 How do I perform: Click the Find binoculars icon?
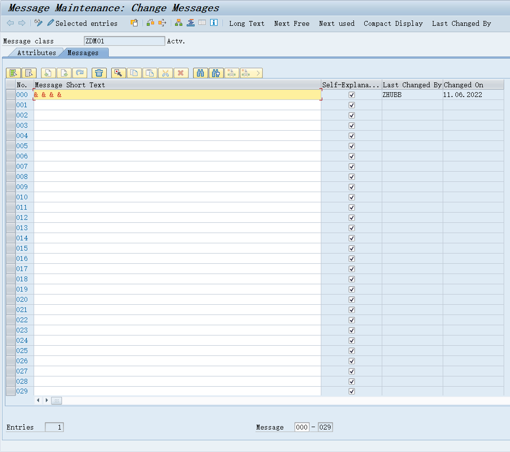tap(200, 73)
